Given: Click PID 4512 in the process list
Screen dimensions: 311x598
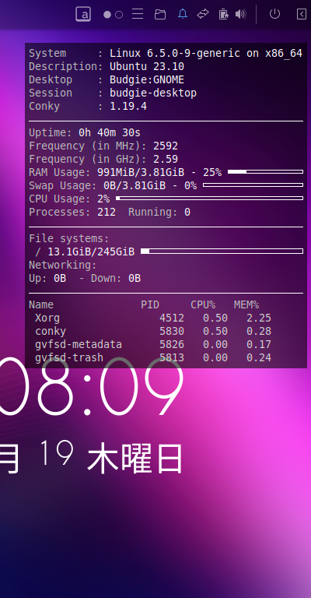Looking at the screenshot, I should coord(172,318).
